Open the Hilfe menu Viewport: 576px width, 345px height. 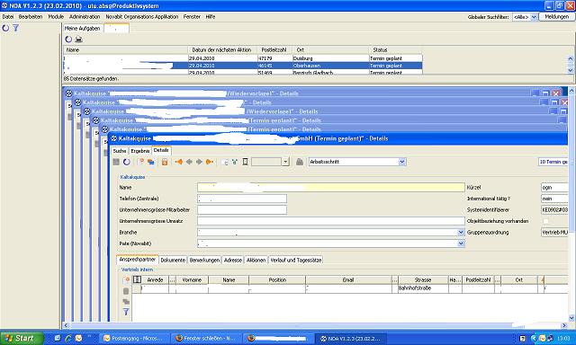[x=211, y=17]
